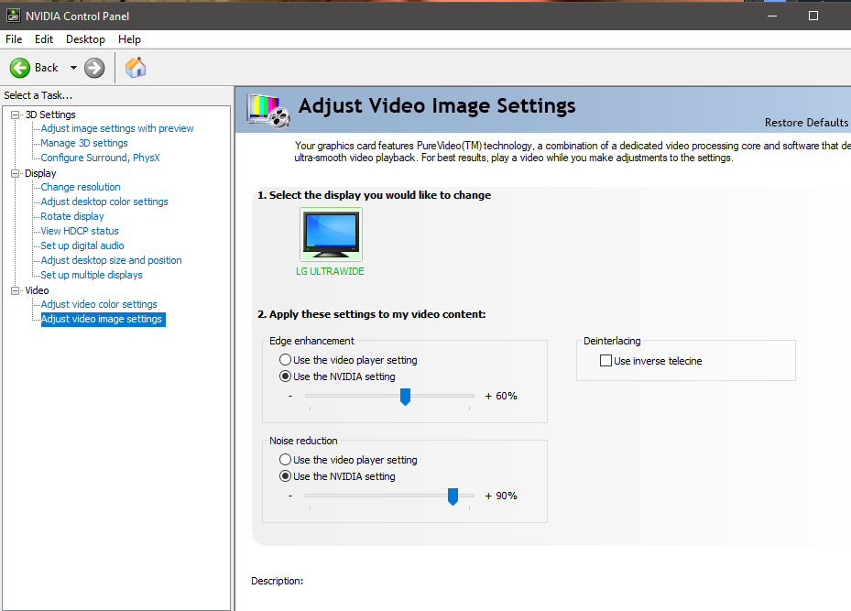851x611 pixels.
Task: Open Set up multiple displays
Action: coord(92,275)
